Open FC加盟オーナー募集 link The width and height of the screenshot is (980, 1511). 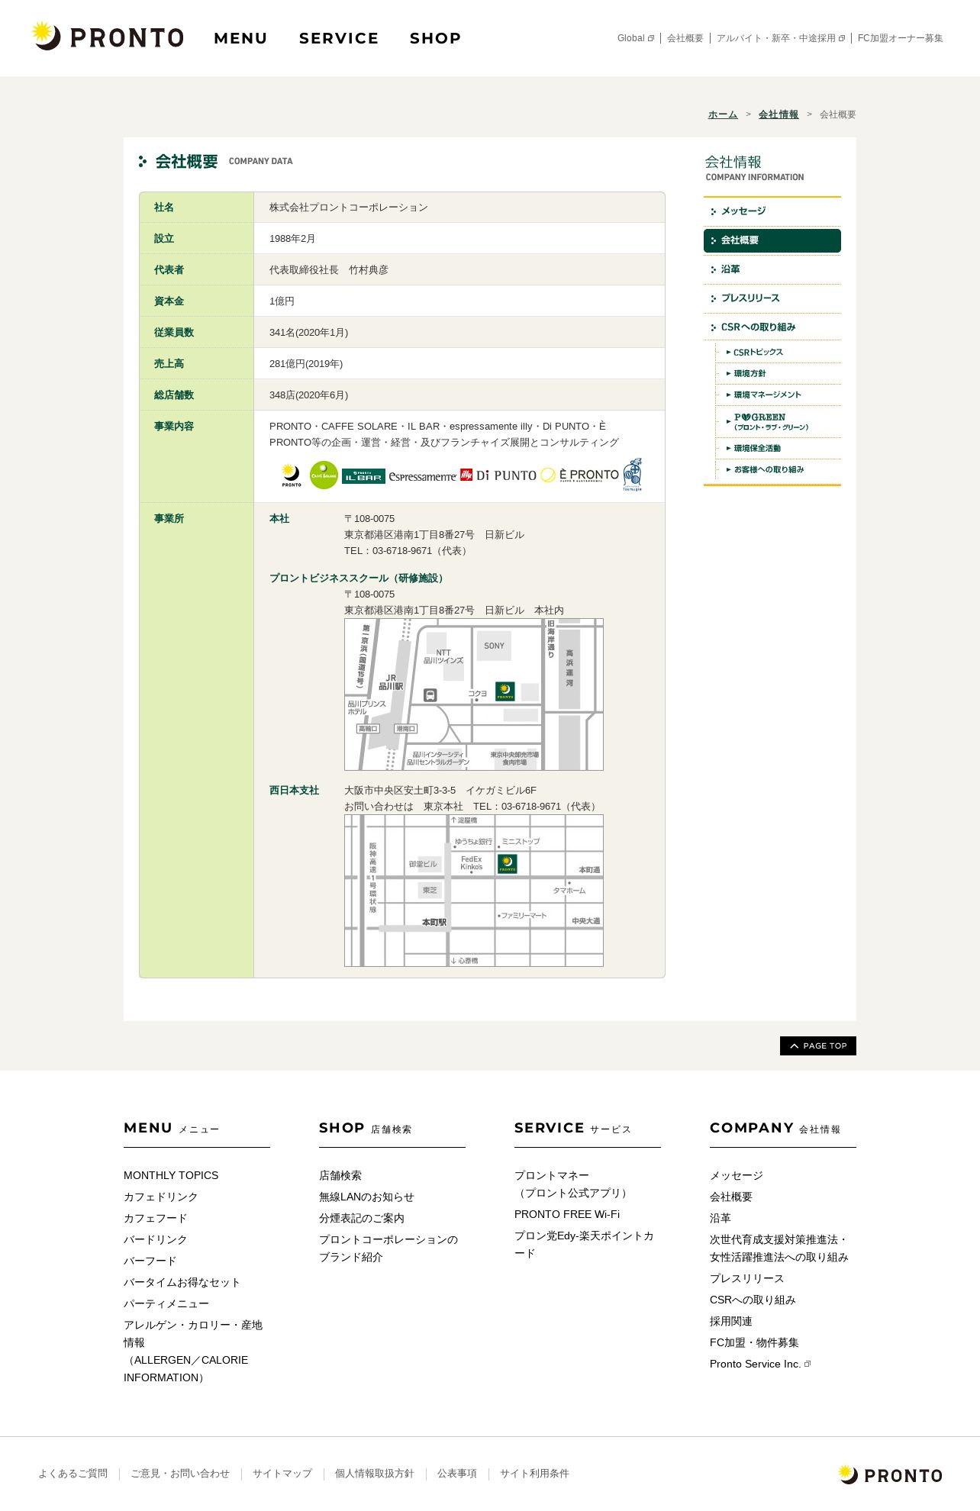(900, 38)
